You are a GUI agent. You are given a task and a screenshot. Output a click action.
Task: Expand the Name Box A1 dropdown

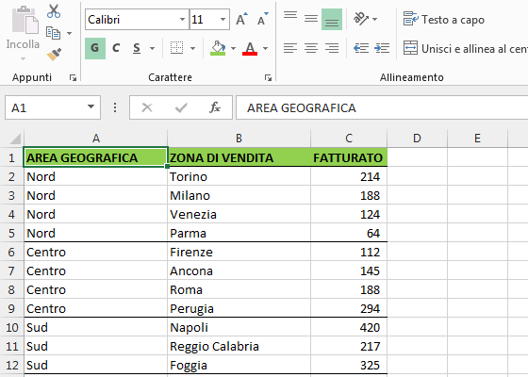(x=91, y=107)
